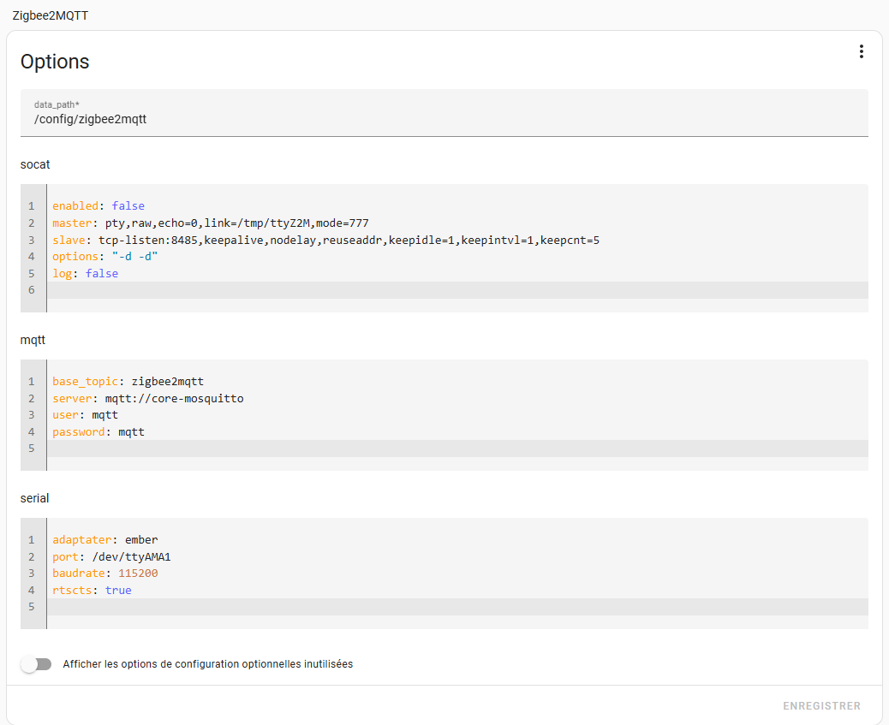Viewport: 889px width, 725px height.
Task: Select the mqtt password line
Action: tap(98, 432)
